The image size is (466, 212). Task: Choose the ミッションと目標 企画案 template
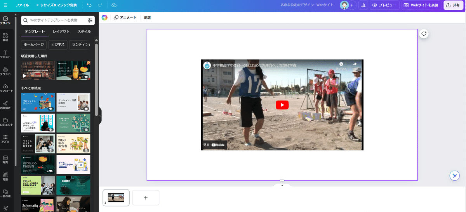[x=73, y=102]
